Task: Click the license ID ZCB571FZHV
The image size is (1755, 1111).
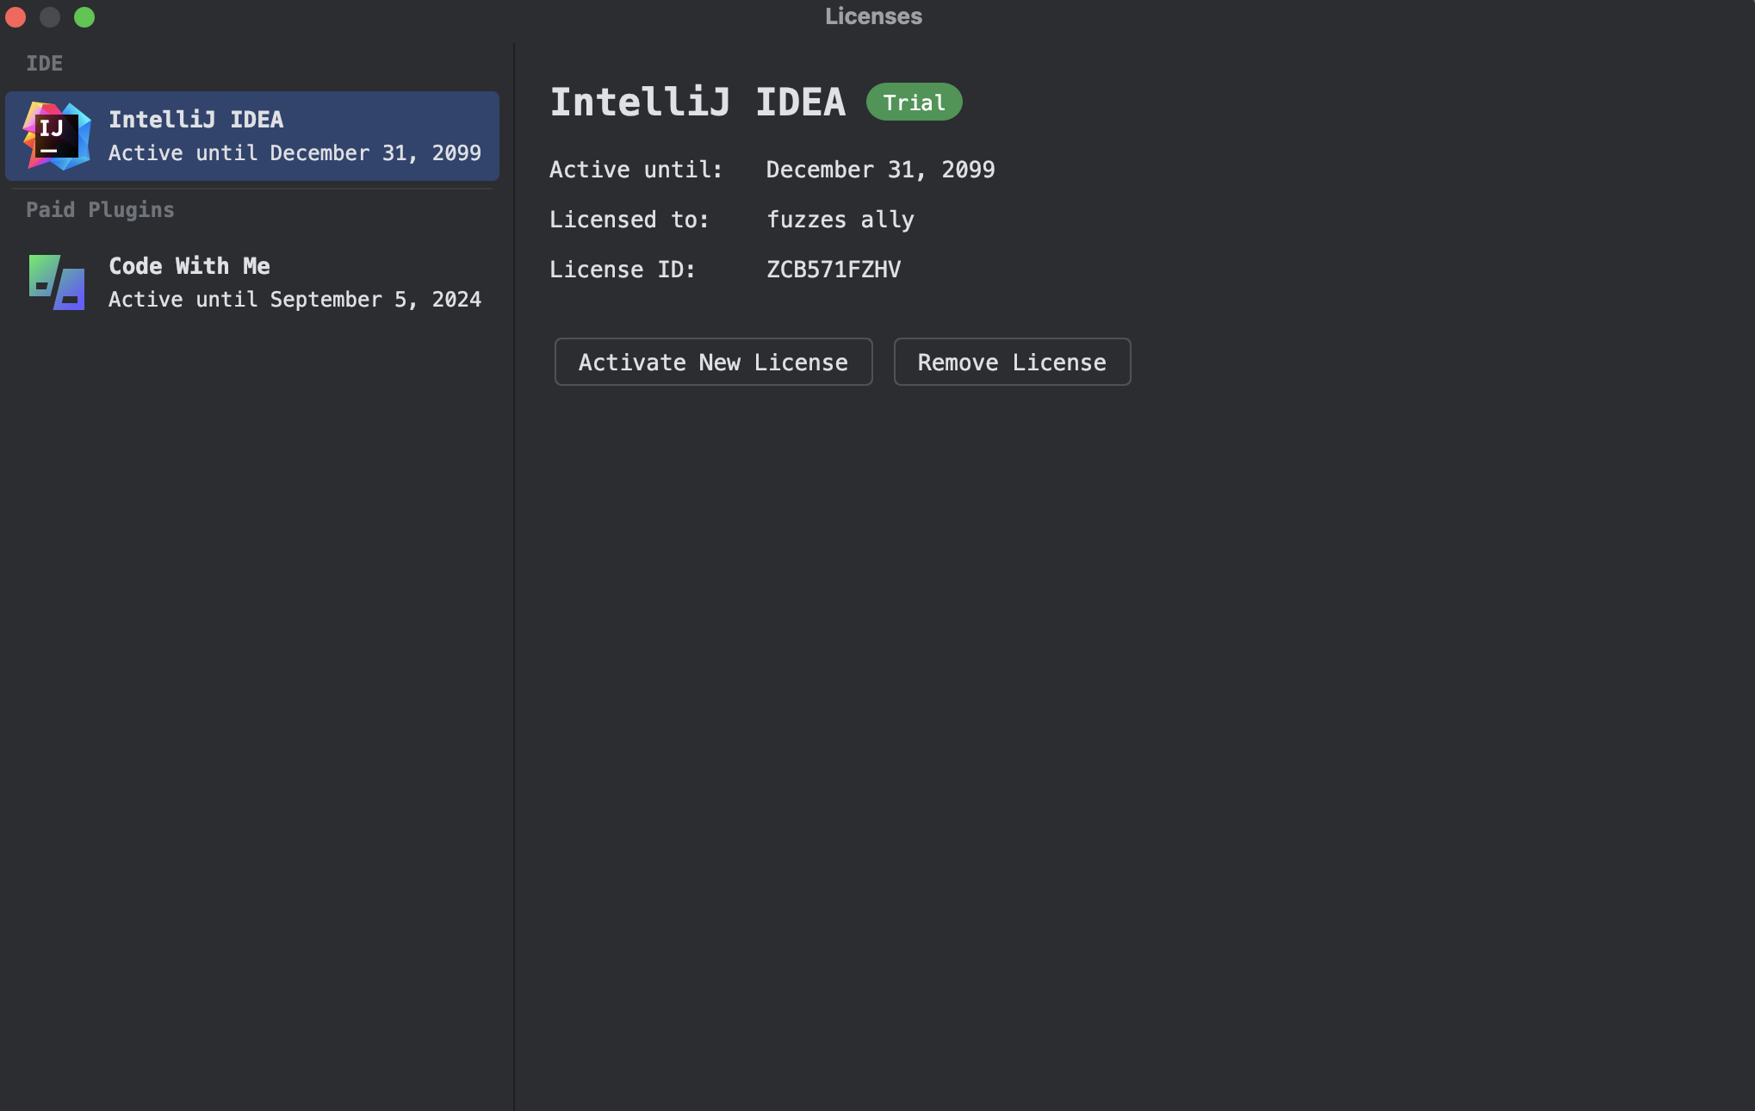Action: [834, 270]
